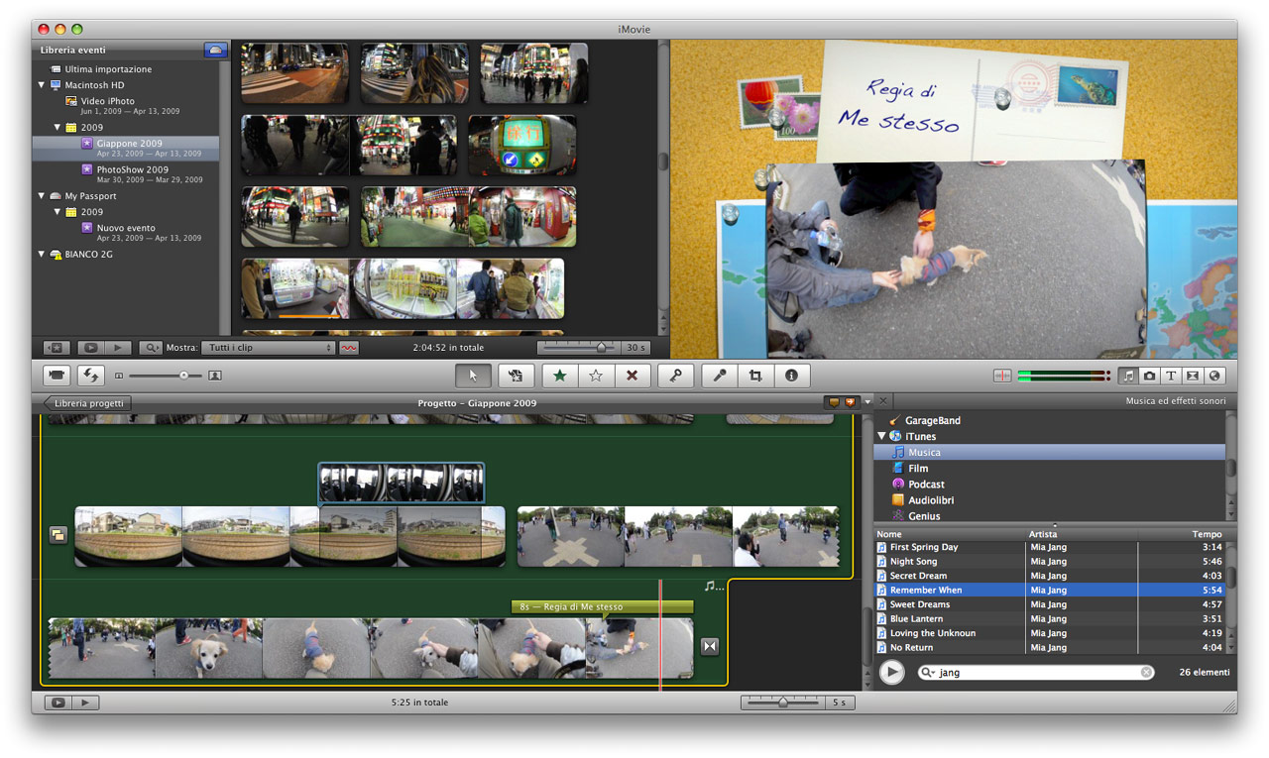Select the PhotoShow 2009 event

tap(125, 173)
